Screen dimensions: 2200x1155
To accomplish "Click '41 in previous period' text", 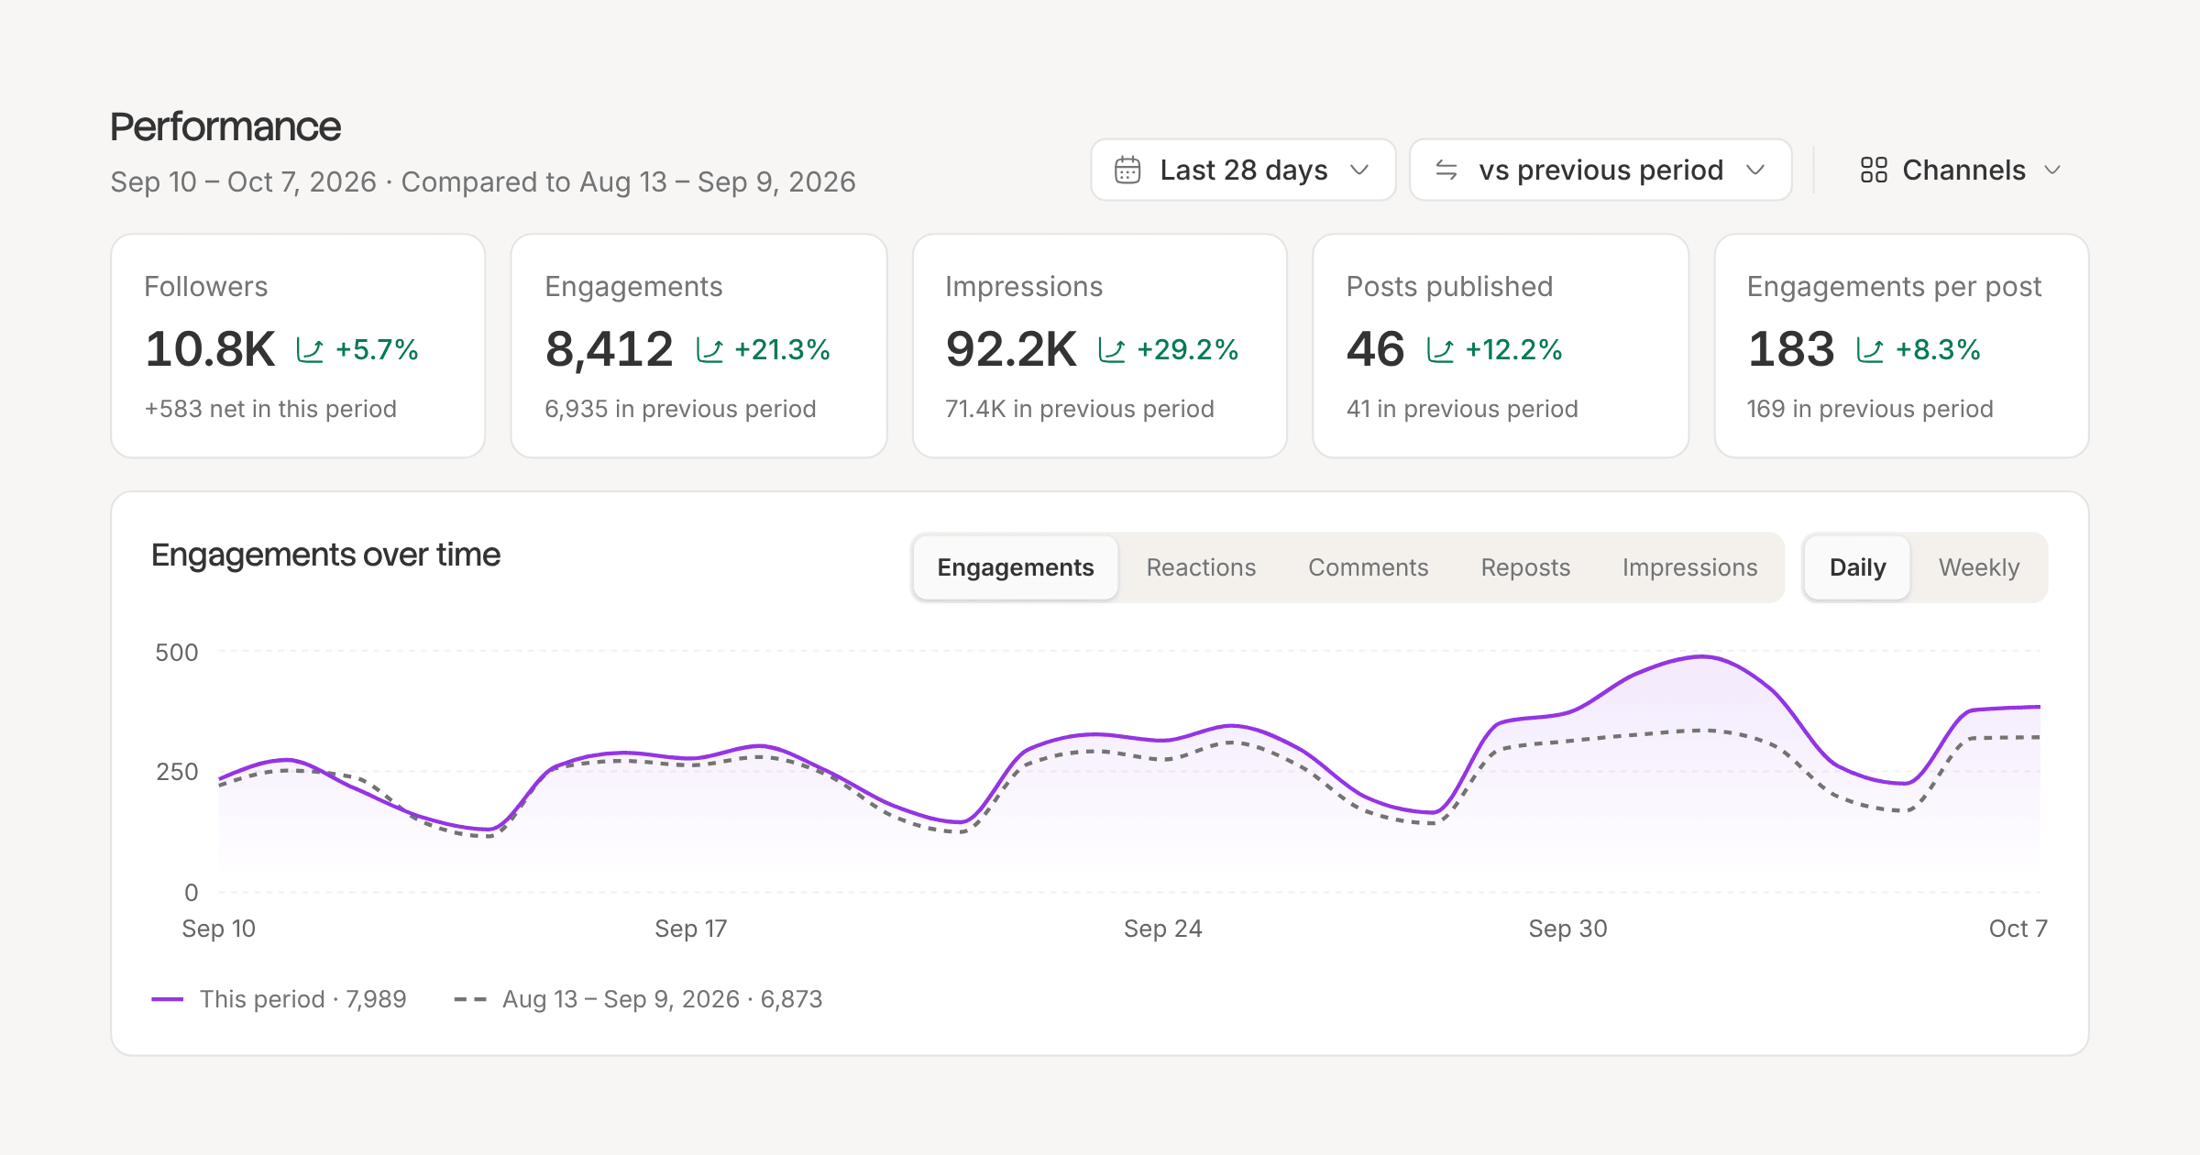I will pos(1462,409).
